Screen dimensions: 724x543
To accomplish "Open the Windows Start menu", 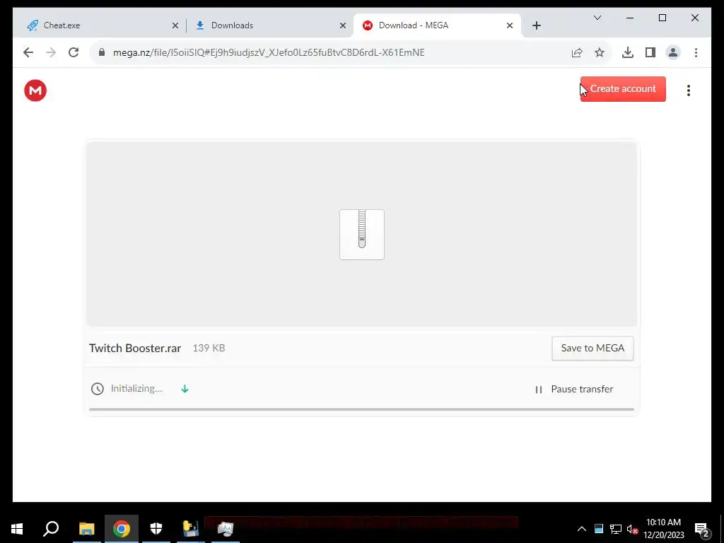I will (17, 529).
